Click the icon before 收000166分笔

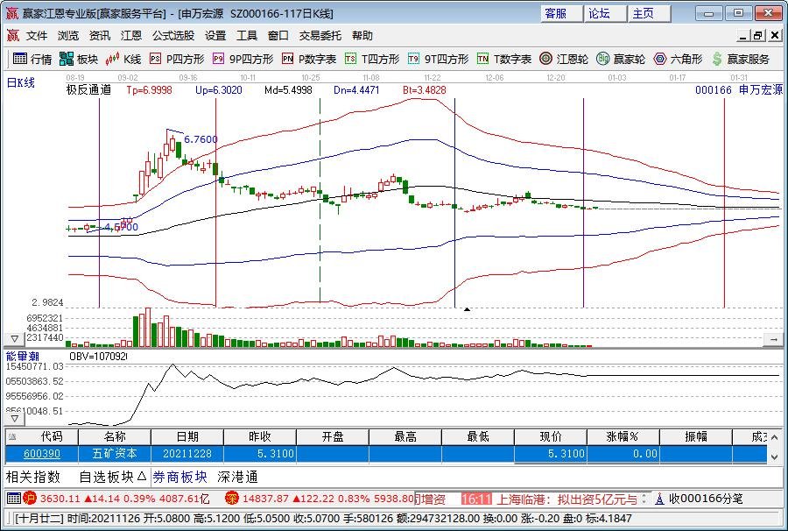[x=660, y=499]
